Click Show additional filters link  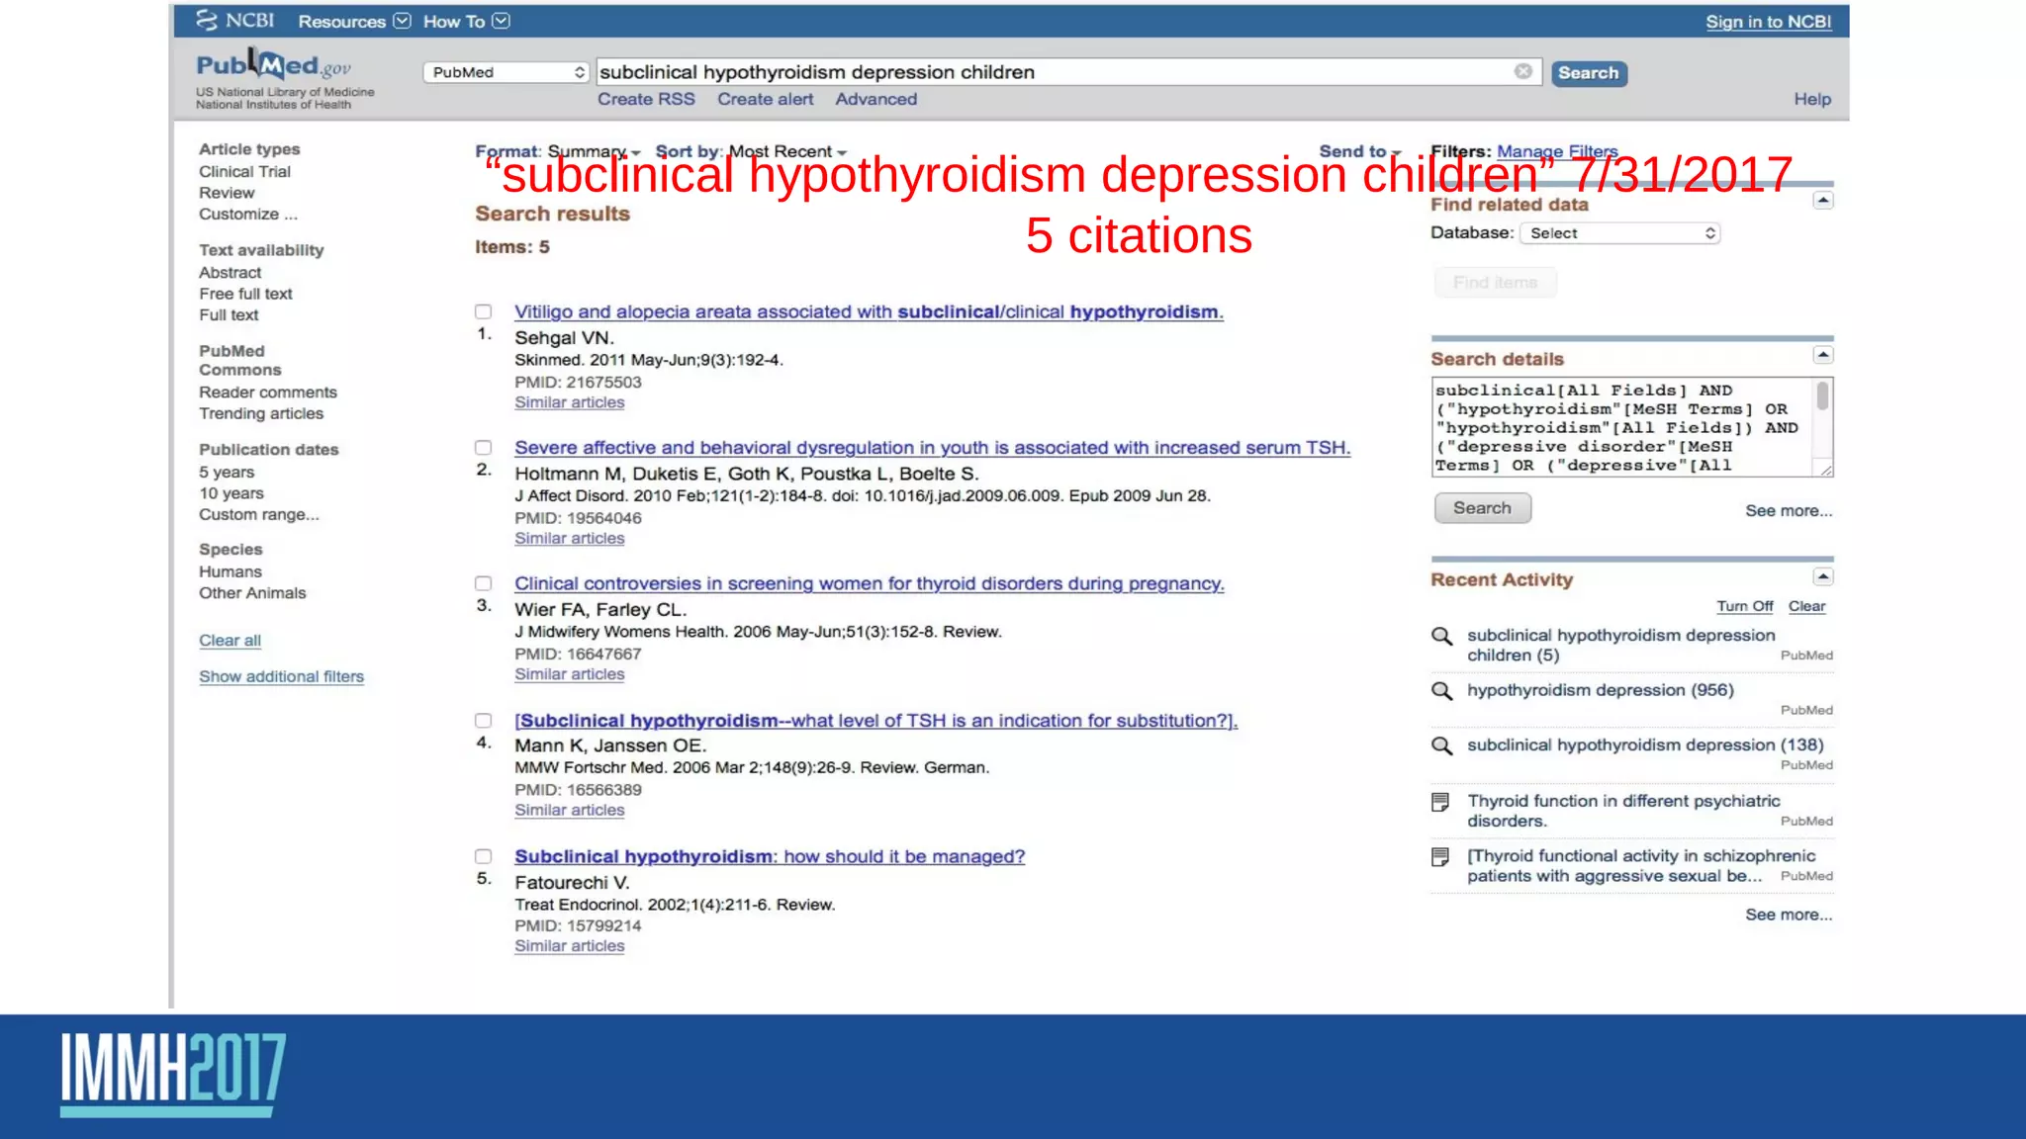(281, 676)
